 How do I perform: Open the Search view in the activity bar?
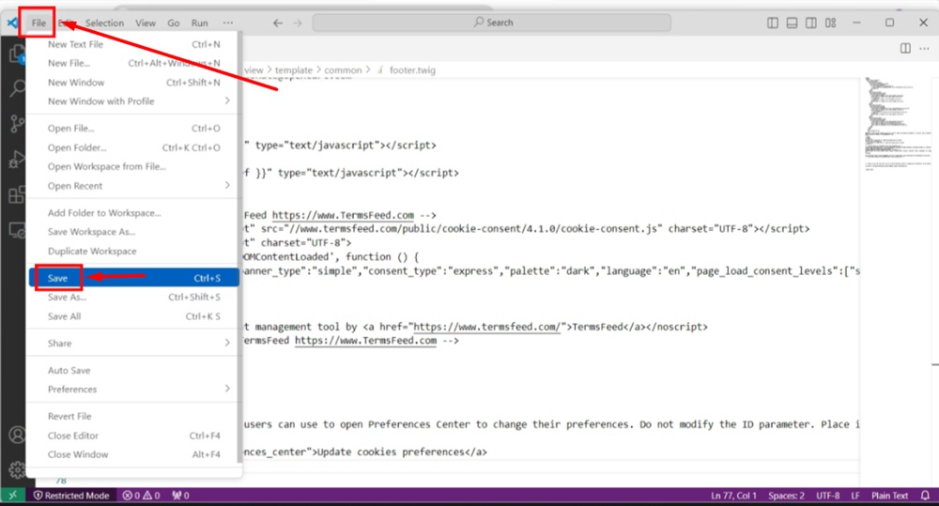pos(17,88)
